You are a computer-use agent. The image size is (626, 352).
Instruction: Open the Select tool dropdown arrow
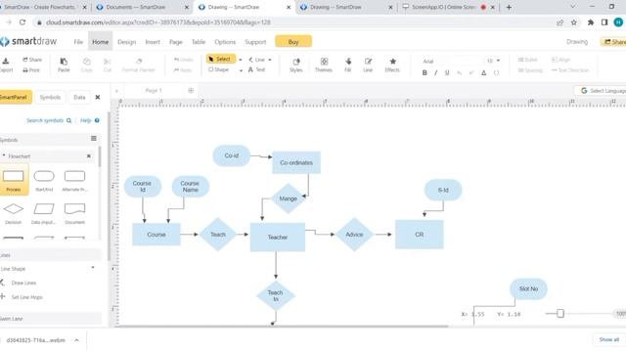coord(241,60)
